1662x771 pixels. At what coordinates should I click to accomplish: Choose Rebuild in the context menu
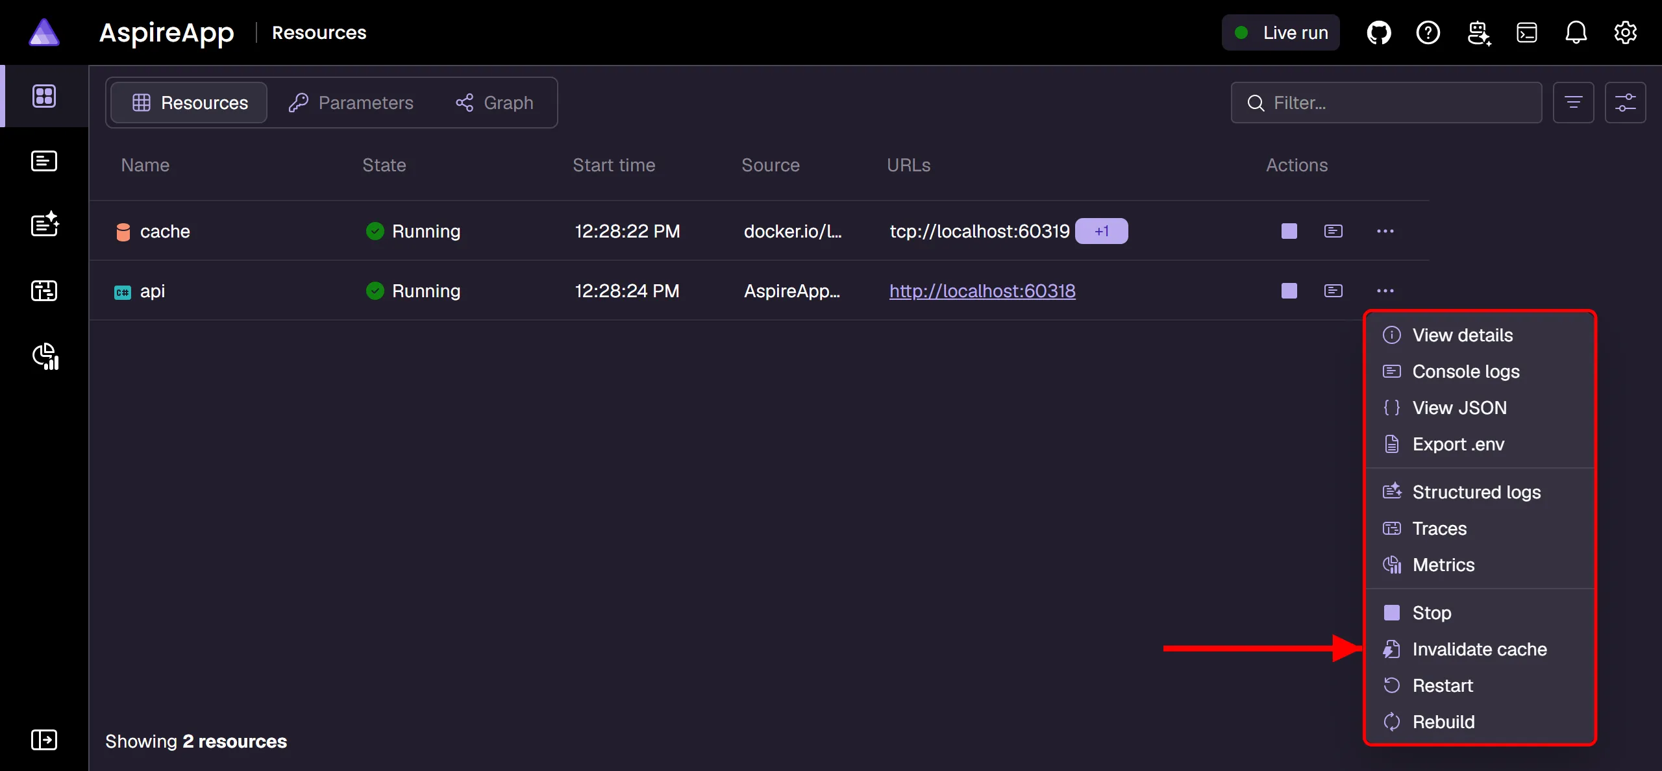[x=1480, y=722]
